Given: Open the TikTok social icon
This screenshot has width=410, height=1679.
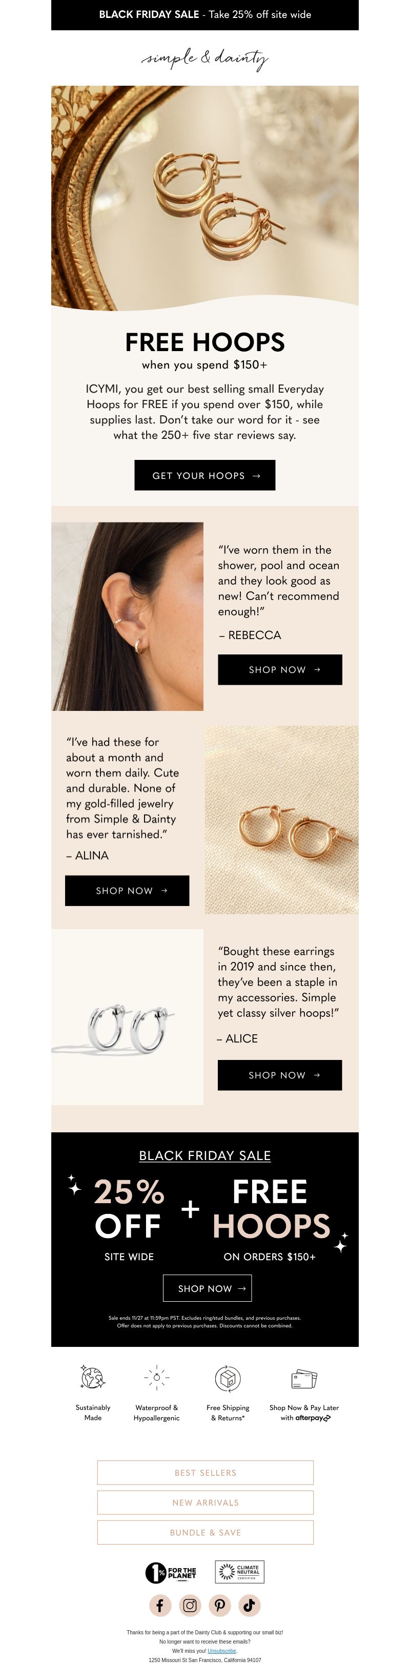Looking at the screenshot, I should point(249,1605).
